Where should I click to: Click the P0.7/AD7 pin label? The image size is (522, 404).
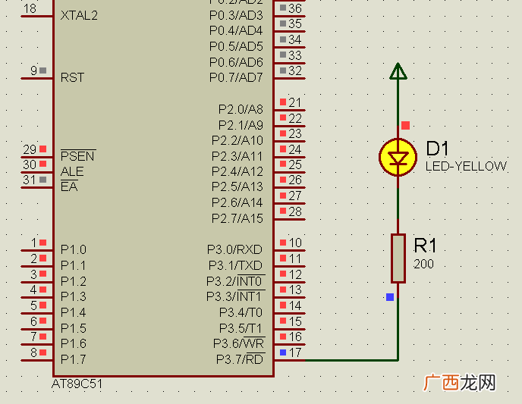pos(236,77)
